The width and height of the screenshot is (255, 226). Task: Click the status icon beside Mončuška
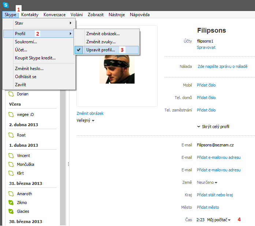[x=12, y=164]
